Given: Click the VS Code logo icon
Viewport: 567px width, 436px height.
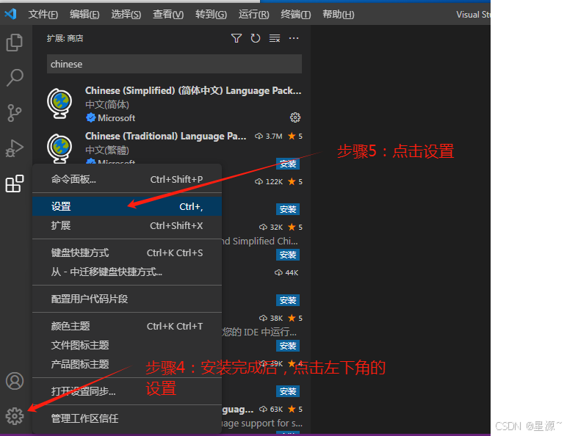Looking at the screenshot, I should 10,14.
